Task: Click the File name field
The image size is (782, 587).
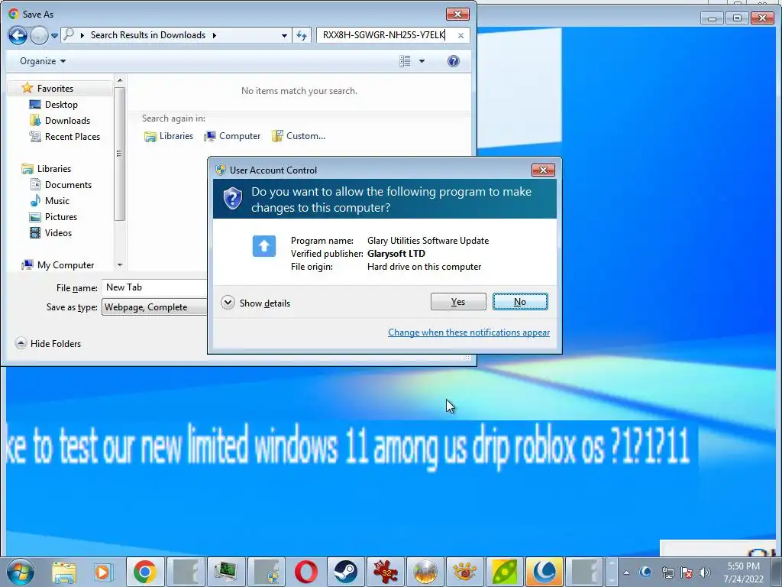Action: [154, 287]
